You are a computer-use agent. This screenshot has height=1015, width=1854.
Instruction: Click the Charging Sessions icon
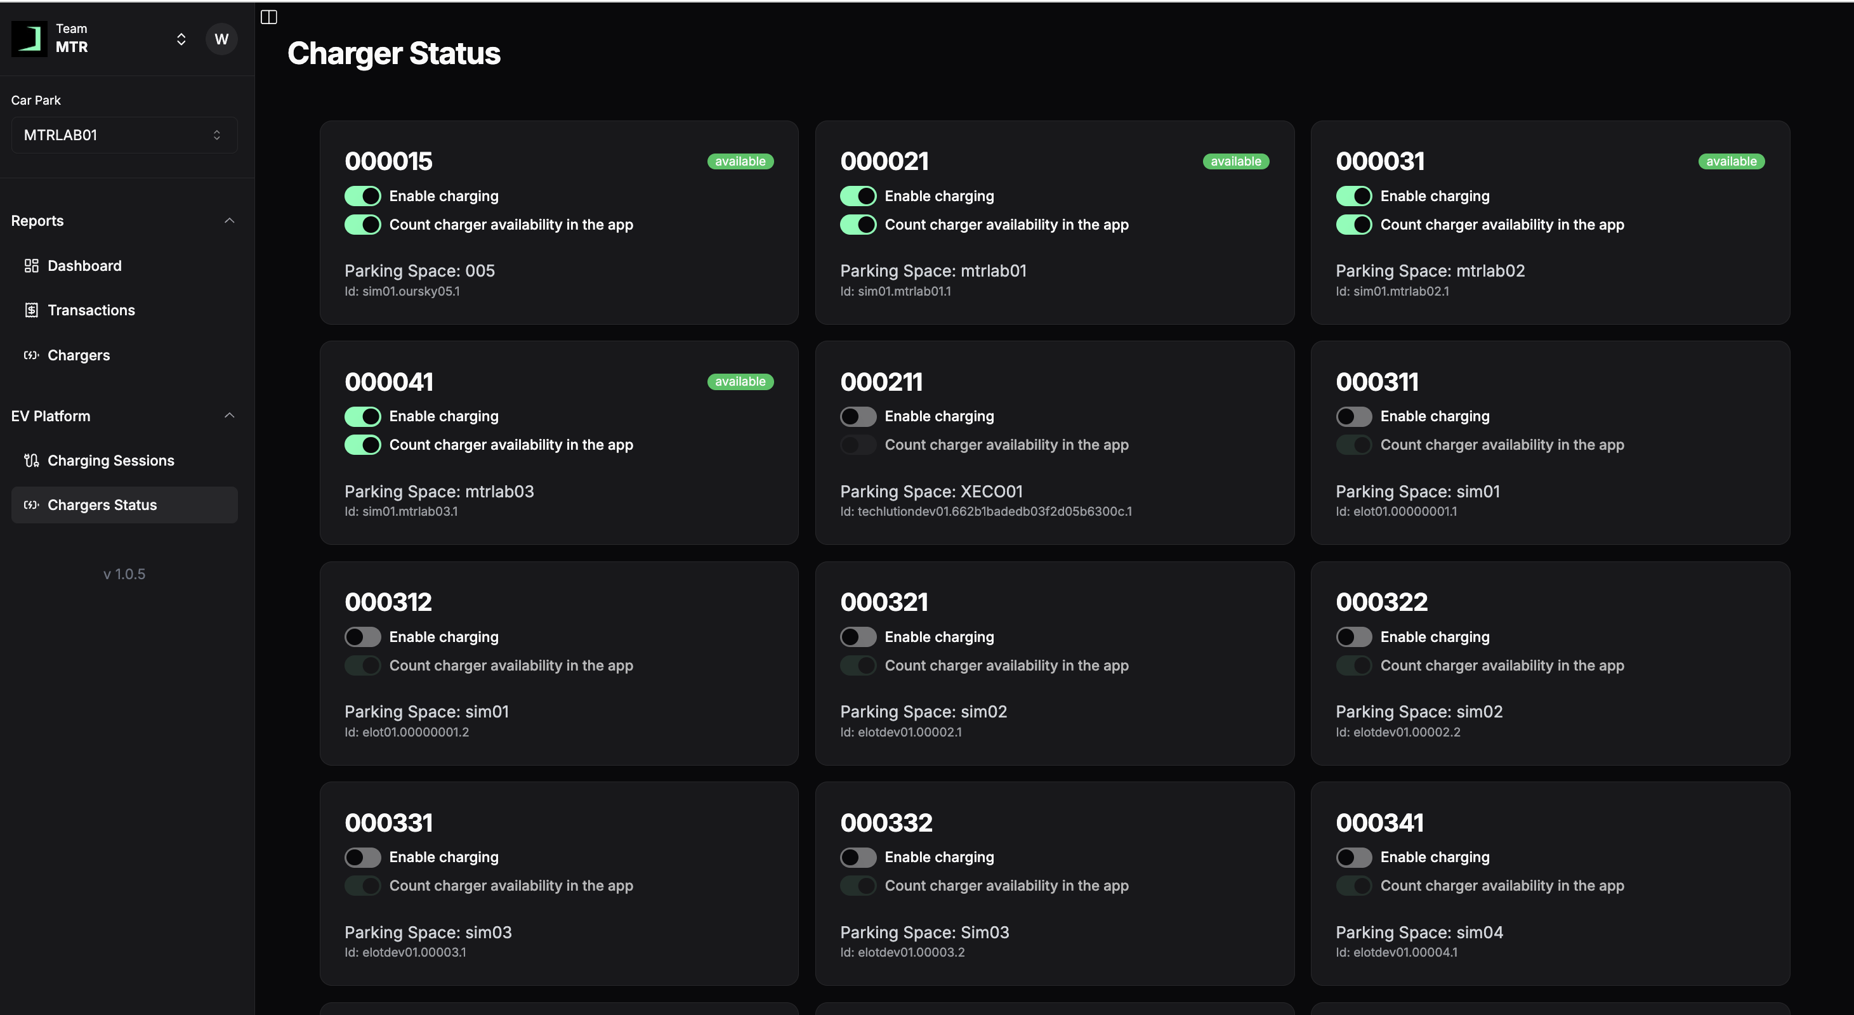tap(31, 461)
